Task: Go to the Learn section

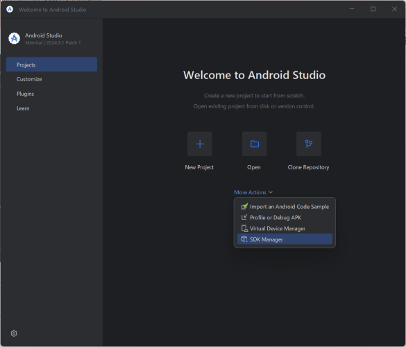Action: click(23, 108)
